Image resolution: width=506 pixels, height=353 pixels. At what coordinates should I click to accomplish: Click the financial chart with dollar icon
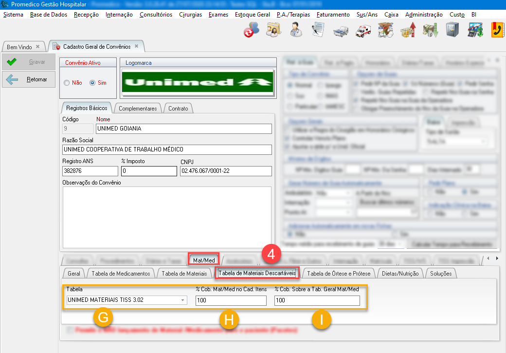(x=475, y=30)
